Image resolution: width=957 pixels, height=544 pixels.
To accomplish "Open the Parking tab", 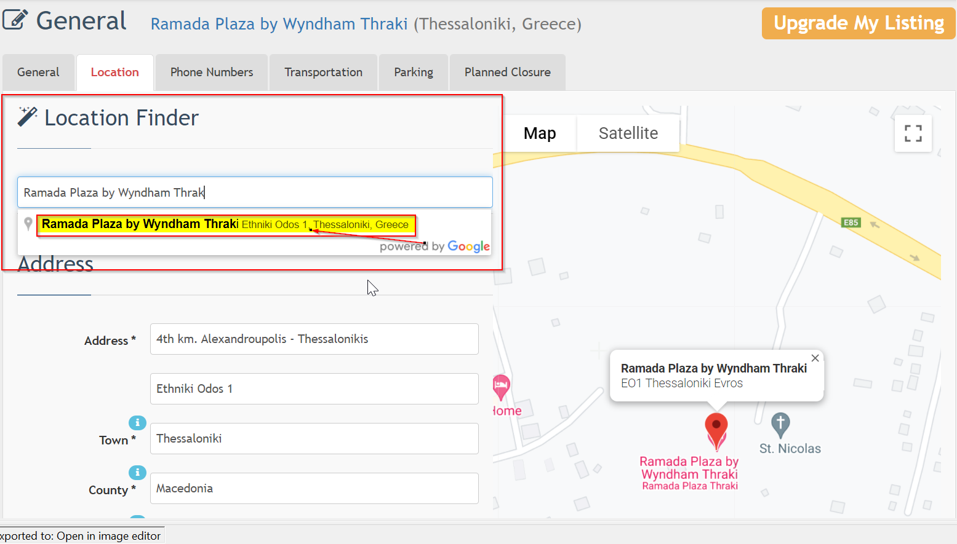I will (x=414, y=73).
